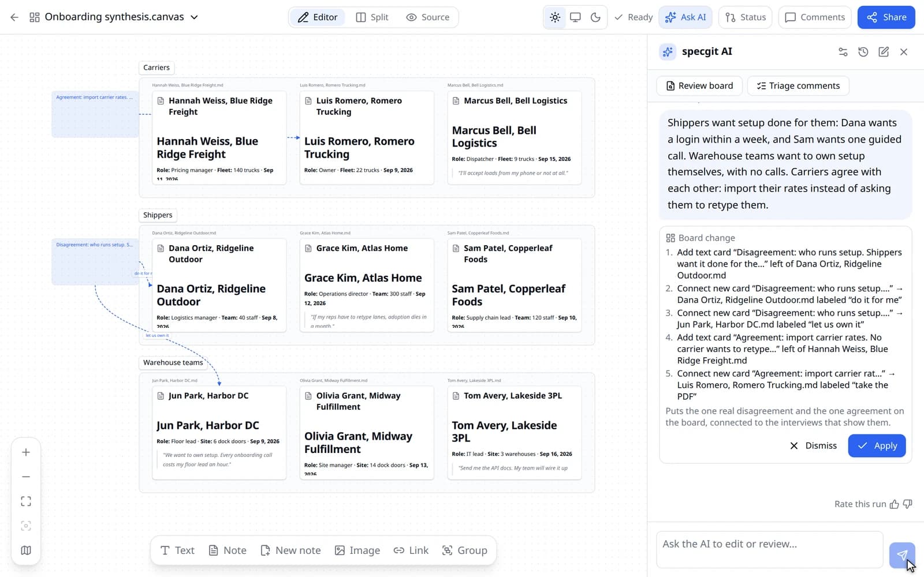Toggle the Ask AI panel
This screenshot has height=577, width=924.
coord(685,17)
